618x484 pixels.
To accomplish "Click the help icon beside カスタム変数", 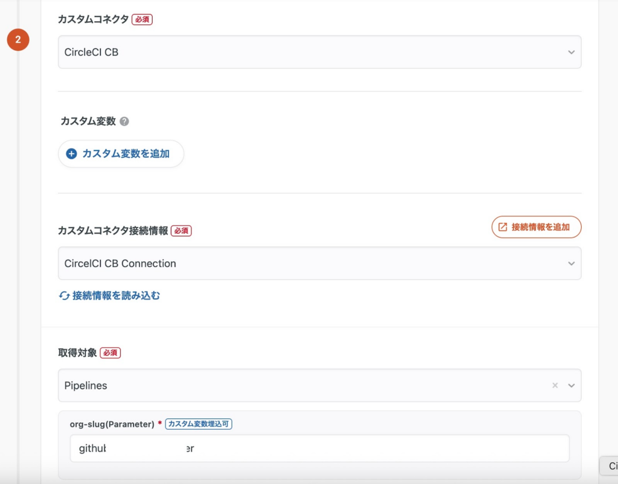I will [124, 121].
